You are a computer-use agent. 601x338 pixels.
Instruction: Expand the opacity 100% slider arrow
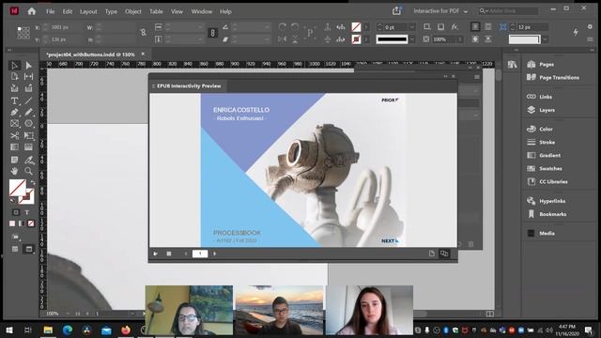[460, 39]
